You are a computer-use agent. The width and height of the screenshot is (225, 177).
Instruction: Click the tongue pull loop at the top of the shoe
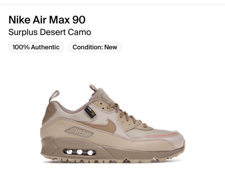pos(93,88)
